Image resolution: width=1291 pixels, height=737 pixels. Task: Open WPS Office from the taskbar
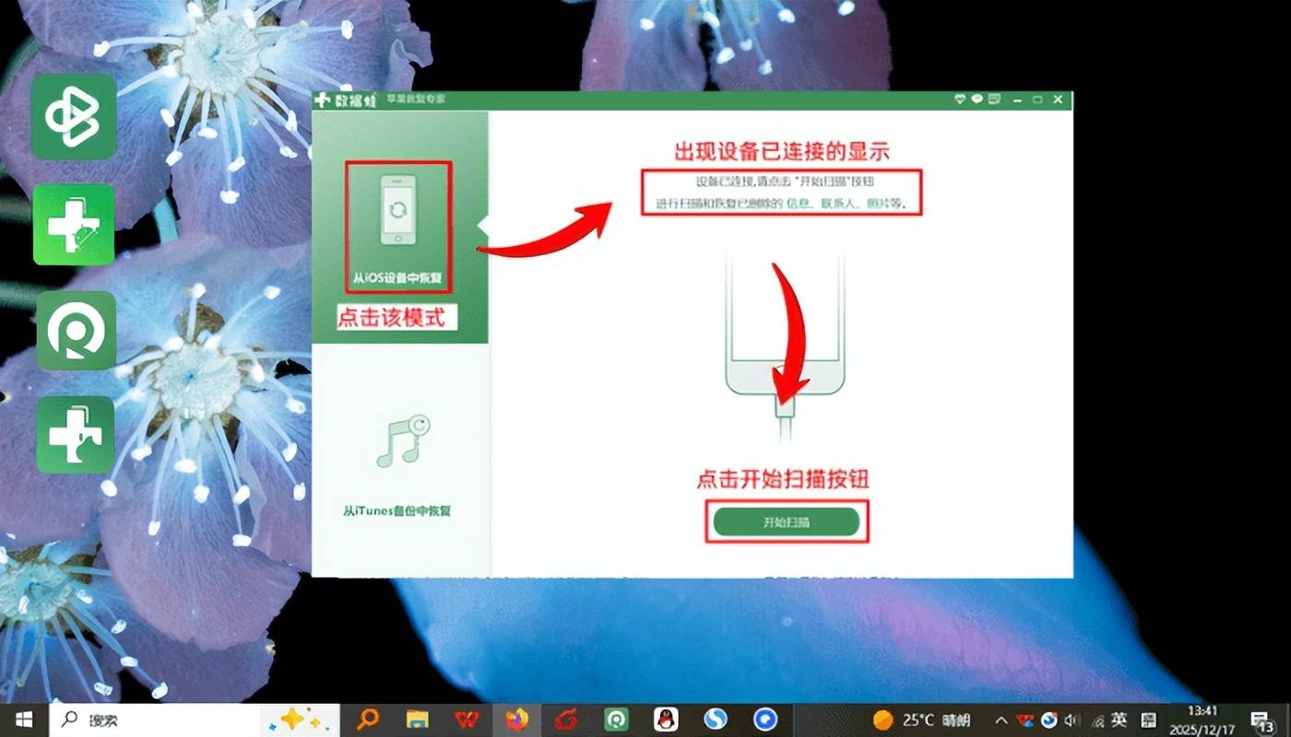coord(467,719)
